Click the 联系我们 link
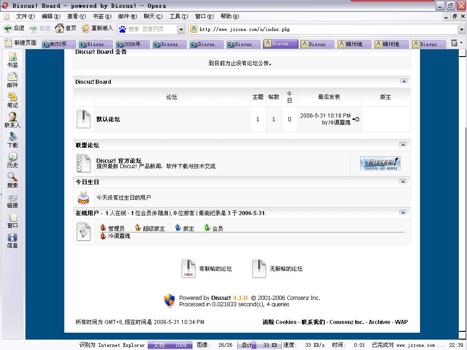 coord(313,322)
